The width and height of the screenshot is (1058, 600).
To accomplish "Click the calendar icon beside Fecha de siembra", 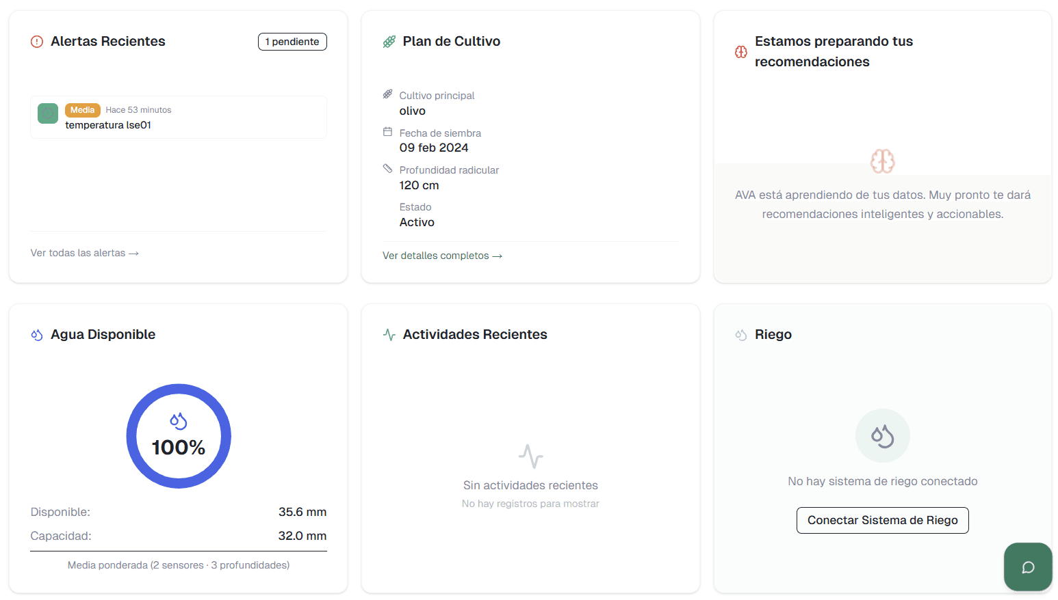I will click(387, 132).
